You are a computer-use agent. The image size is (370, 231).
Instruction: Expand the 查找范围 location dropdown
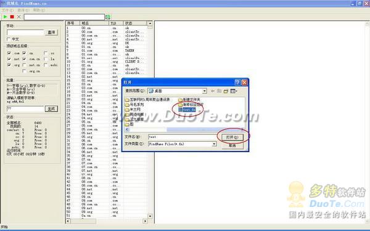[x=205, y=91]
